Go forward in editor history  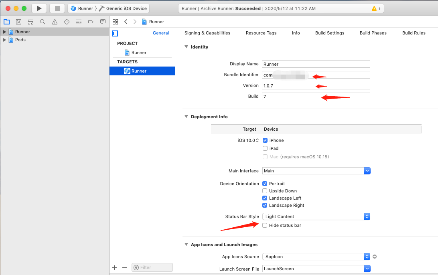click(135, 22)
